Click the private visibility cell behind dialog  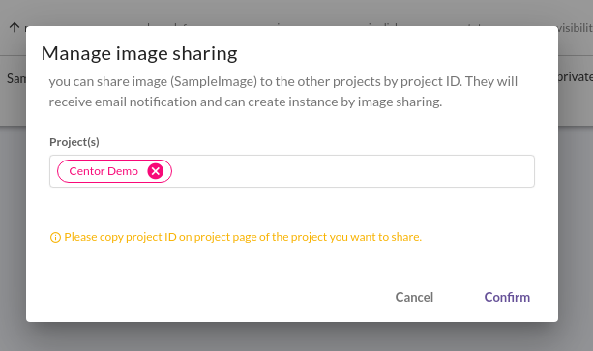576,76
